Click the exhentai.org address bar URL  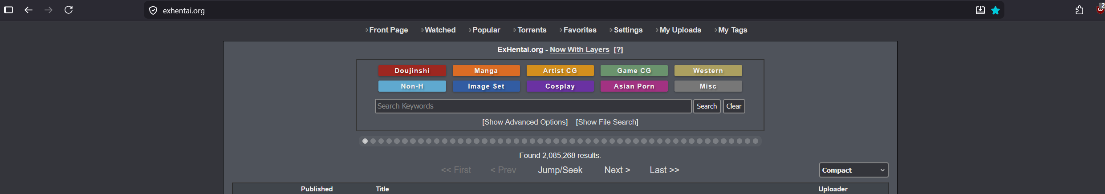pos(184,11)
